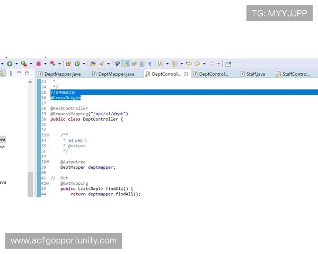Click the left panel vertical scrollbar up arrow
Image resolution: width=318 pixels, height=254 pixels.
30,81
